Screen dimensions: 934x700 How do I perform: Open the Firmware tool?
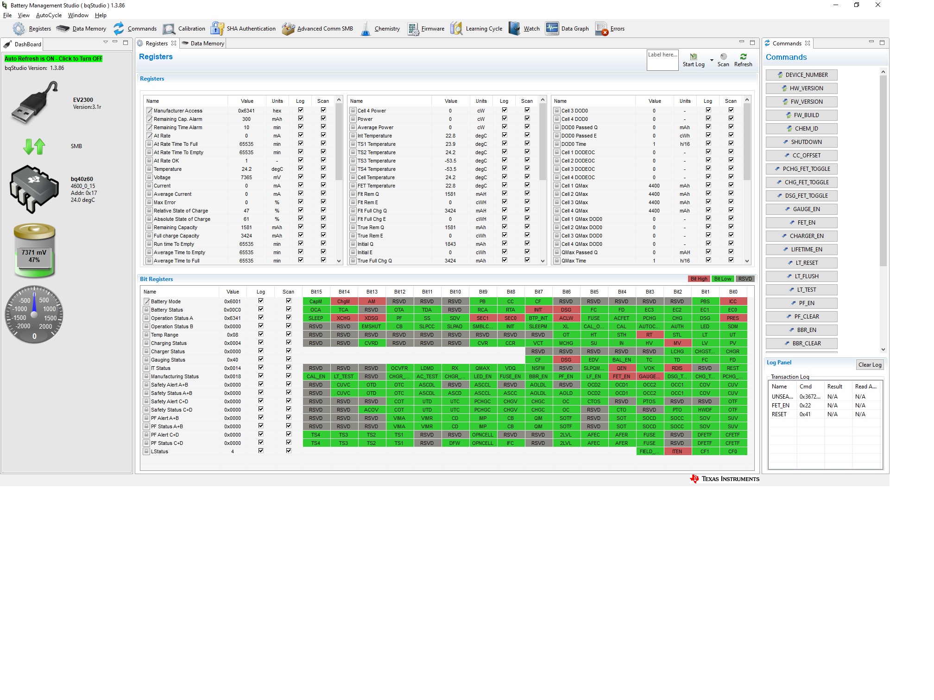pyautogui.click(x=426, y=29)
